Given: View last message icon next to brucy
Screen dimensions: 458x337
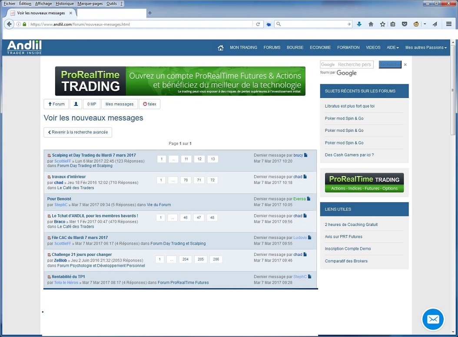Looking at the screenshot, I should pyautogui.click(x=306, y=155).
